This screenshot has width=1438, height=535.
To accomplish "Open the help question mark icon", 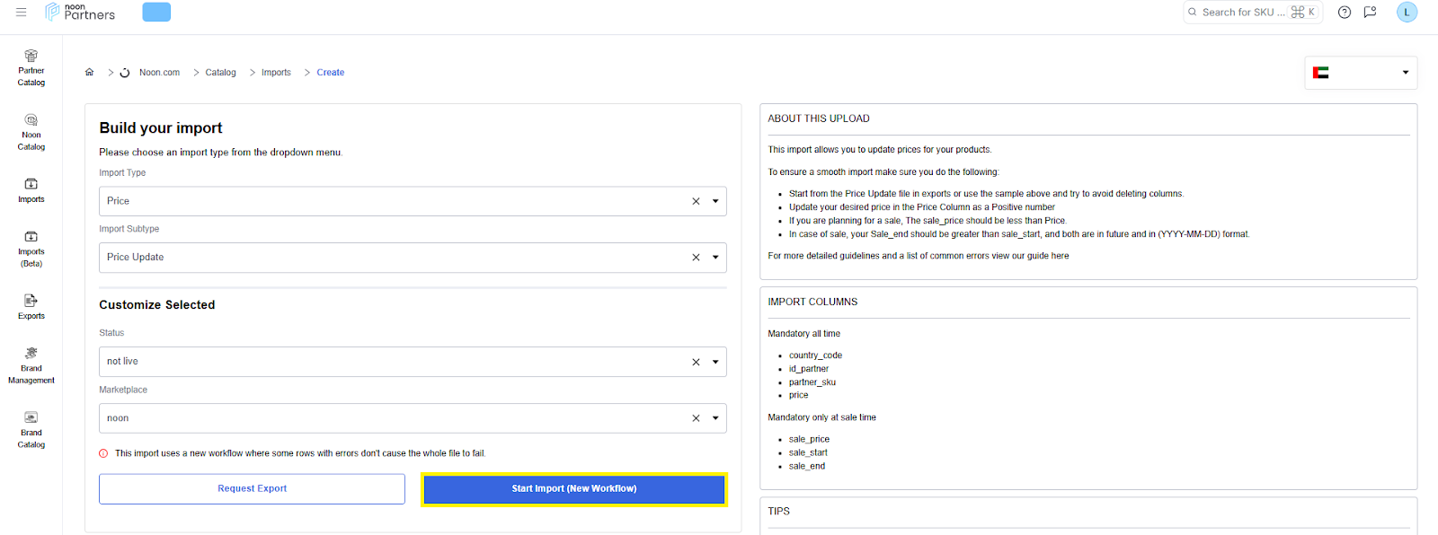I will (x=1345, y=12).
